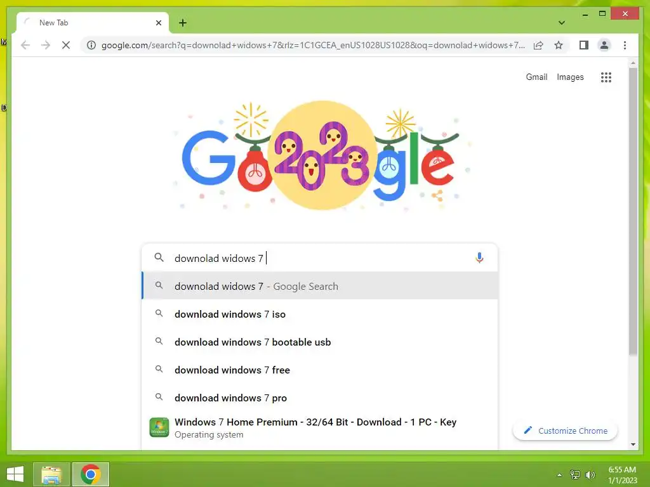The image size is (650, 487).
Task: Choose 'download windows 7 pro' suggestion
Action: pos(320,398)
